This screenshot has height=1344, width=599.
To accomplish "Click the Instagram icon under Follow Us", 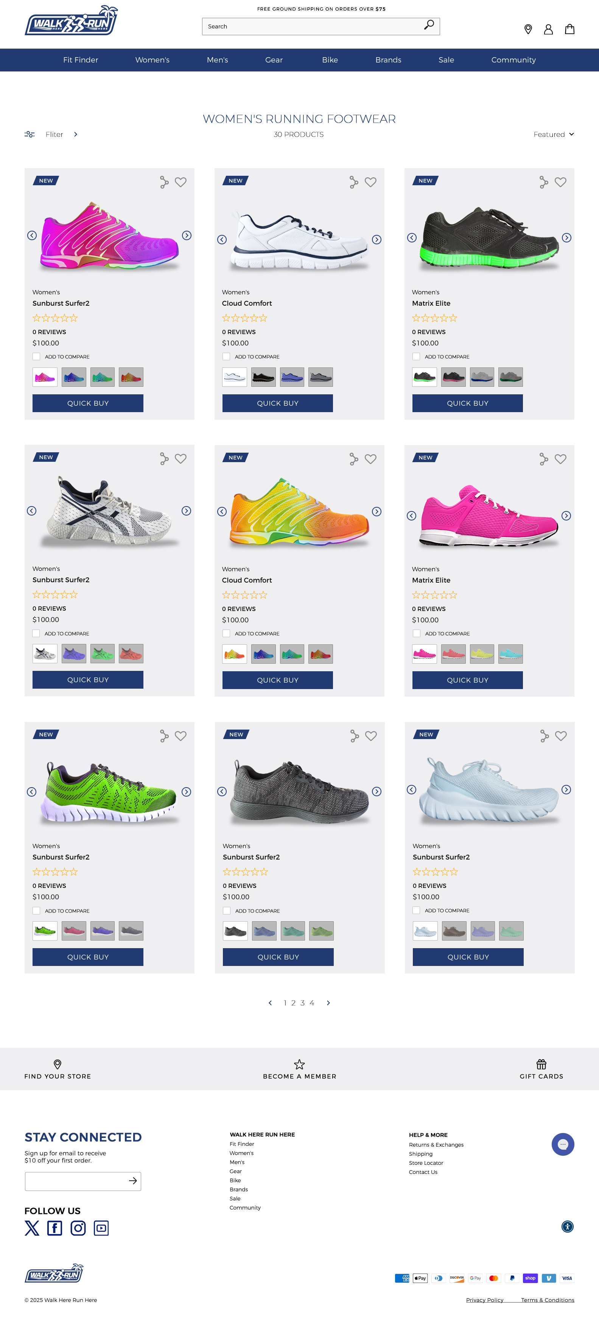I will pyautogui.click(x=78, y=1228).
